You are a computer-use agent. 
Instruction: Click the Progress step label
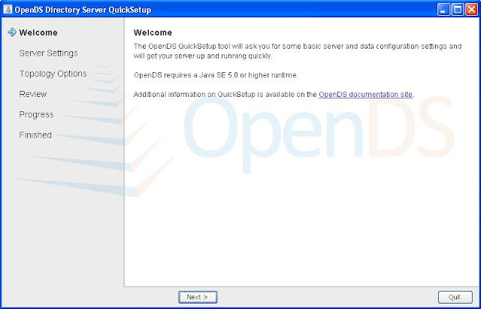click(x=36, y=115)
